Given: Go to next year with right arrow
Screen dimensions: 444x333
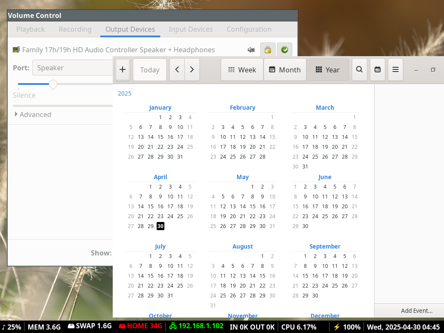Looking at the screenshot, I should point(192,70).
